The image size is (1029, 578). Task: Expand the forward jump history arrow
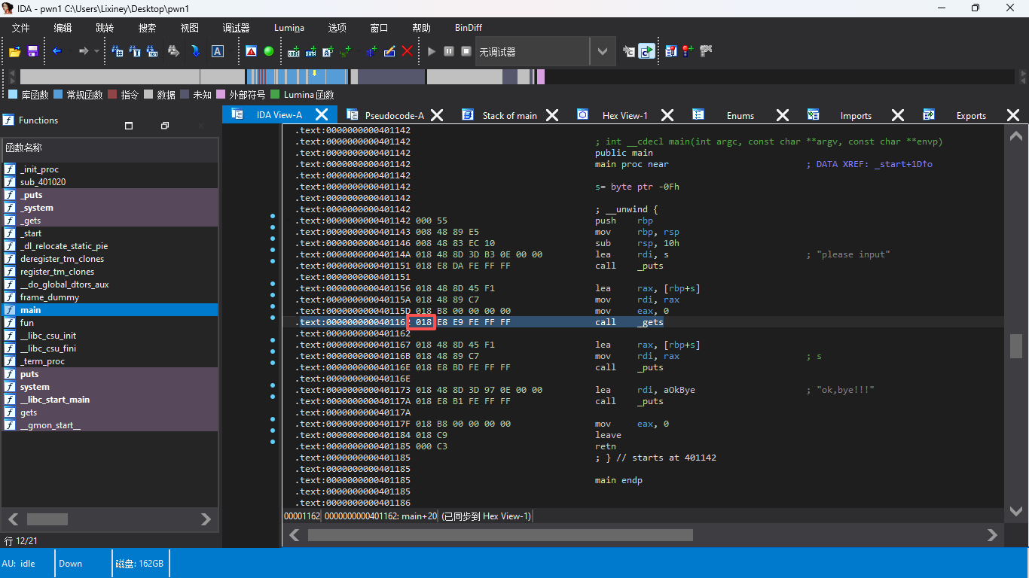(x=96, y=51)
